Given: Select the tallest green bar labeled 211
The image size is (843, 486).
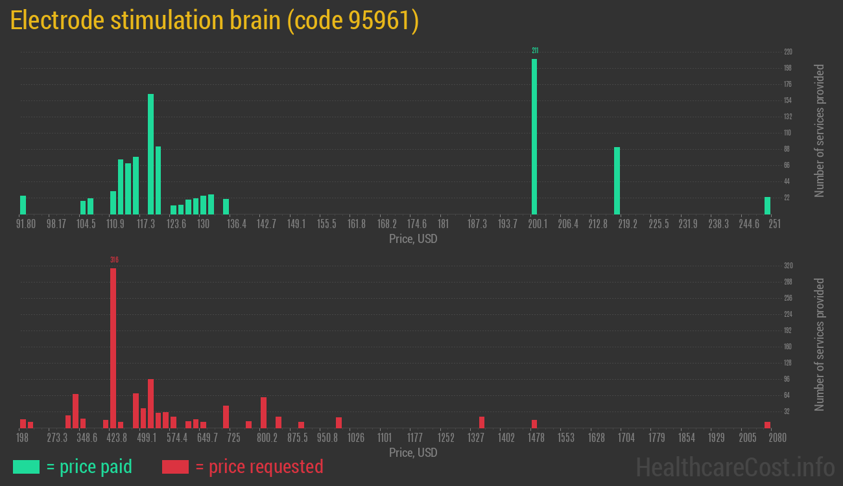Looking at the screenshot, I should [x=534, y=136].
